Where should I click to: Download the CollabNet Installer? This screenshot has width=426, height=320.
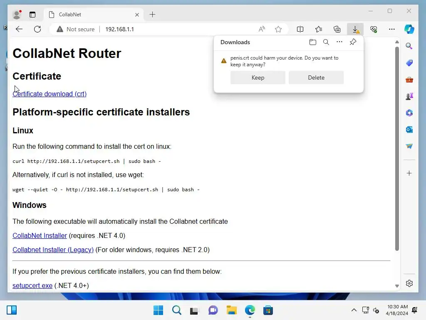[40, 236]
